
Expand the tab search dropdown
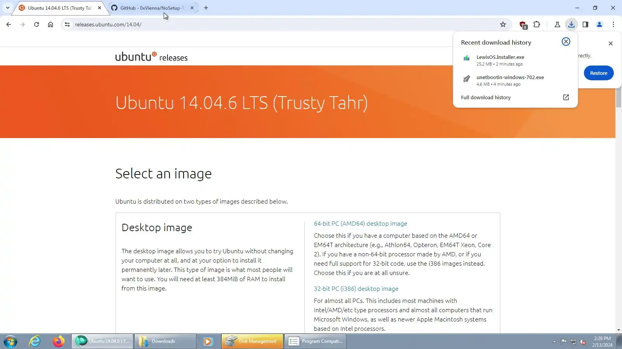(x=7, y=8)
